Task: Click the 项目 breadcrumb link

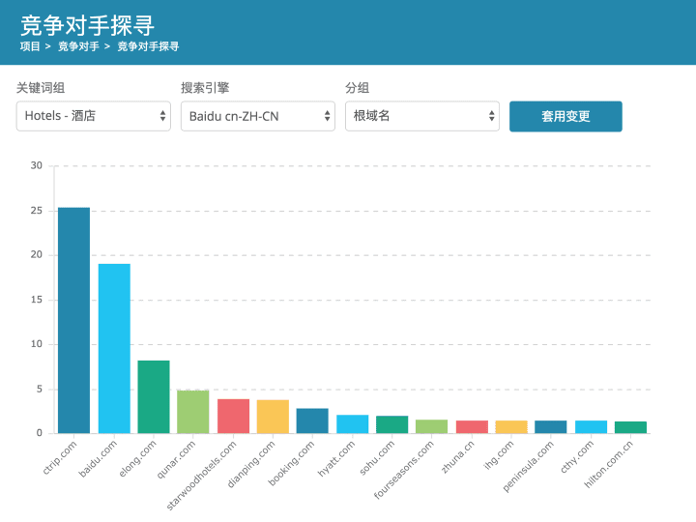Action: [30, 46]
